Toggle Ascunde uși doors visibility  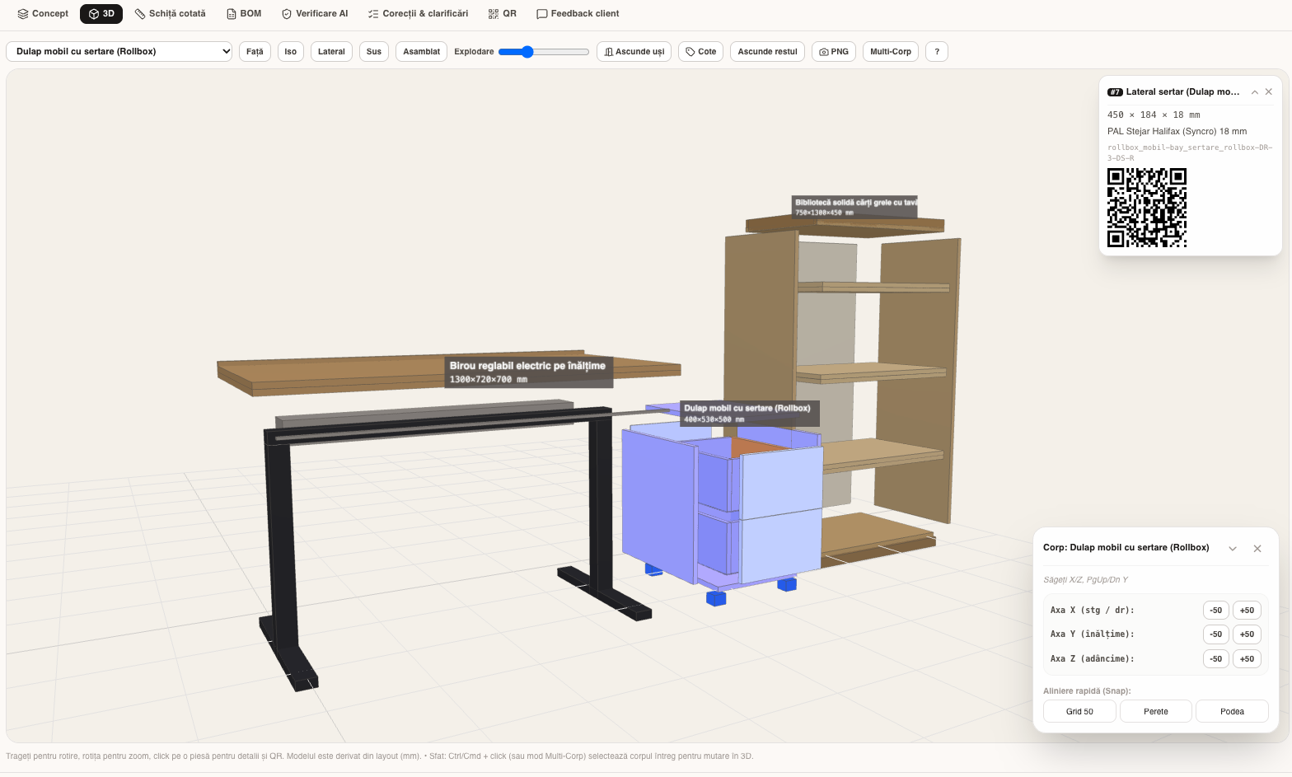click(634, 51)
